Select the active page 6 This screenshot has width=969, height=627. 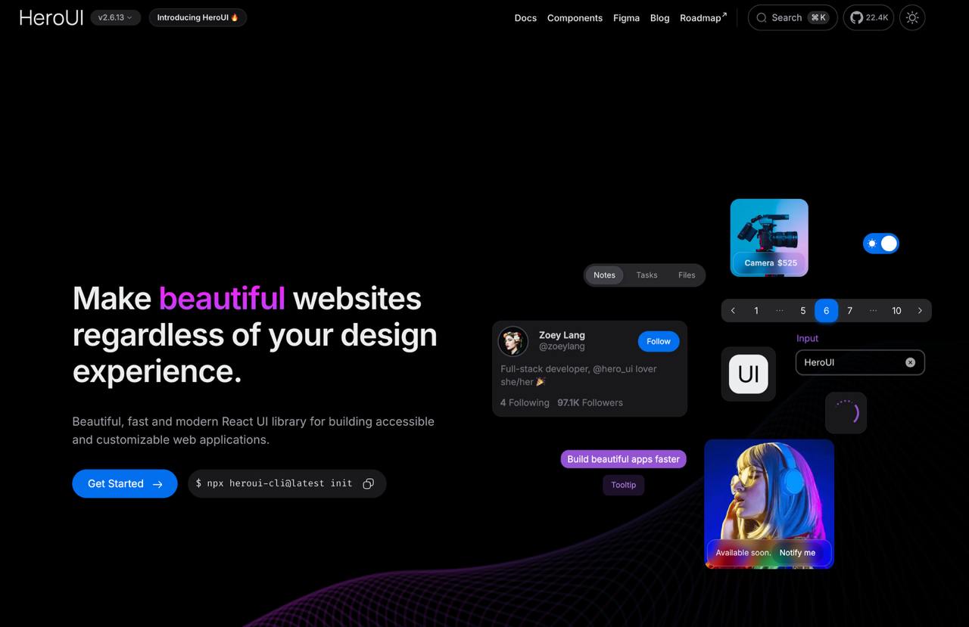(x=826, y=311)
